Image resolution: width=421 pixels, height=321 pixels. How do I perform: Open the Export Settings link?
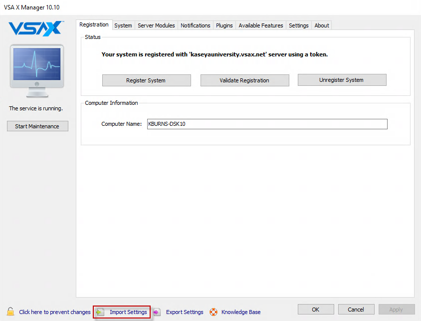click(185, 312)
